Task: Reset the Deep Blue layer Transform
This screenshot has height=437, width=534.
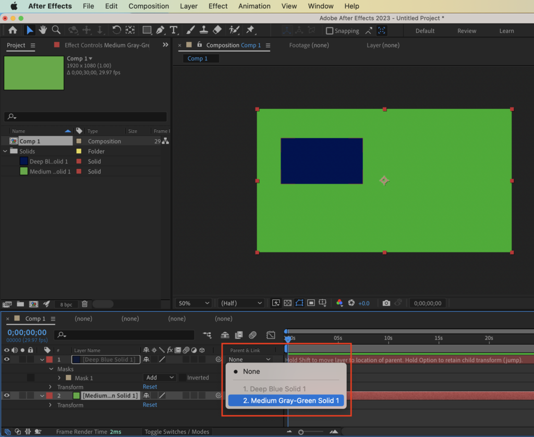Action: click(150, 387)
